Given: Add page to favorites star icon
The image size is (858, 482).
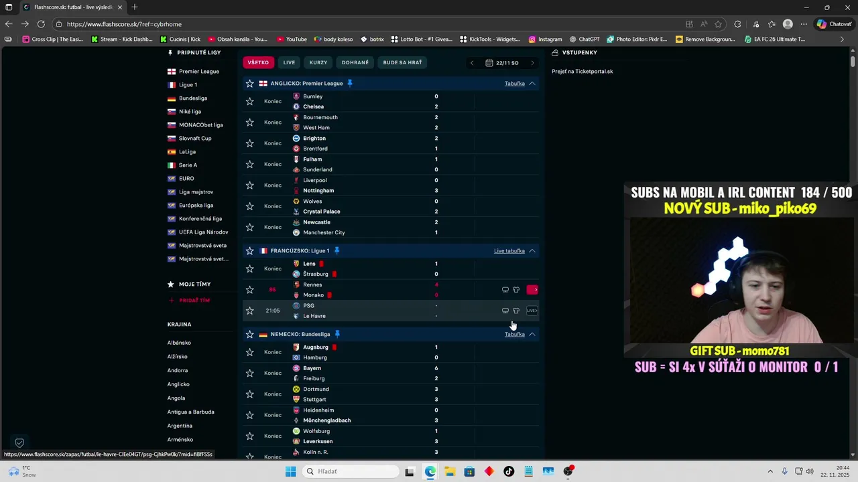Looking at the screenshot, I should (718, 24).
